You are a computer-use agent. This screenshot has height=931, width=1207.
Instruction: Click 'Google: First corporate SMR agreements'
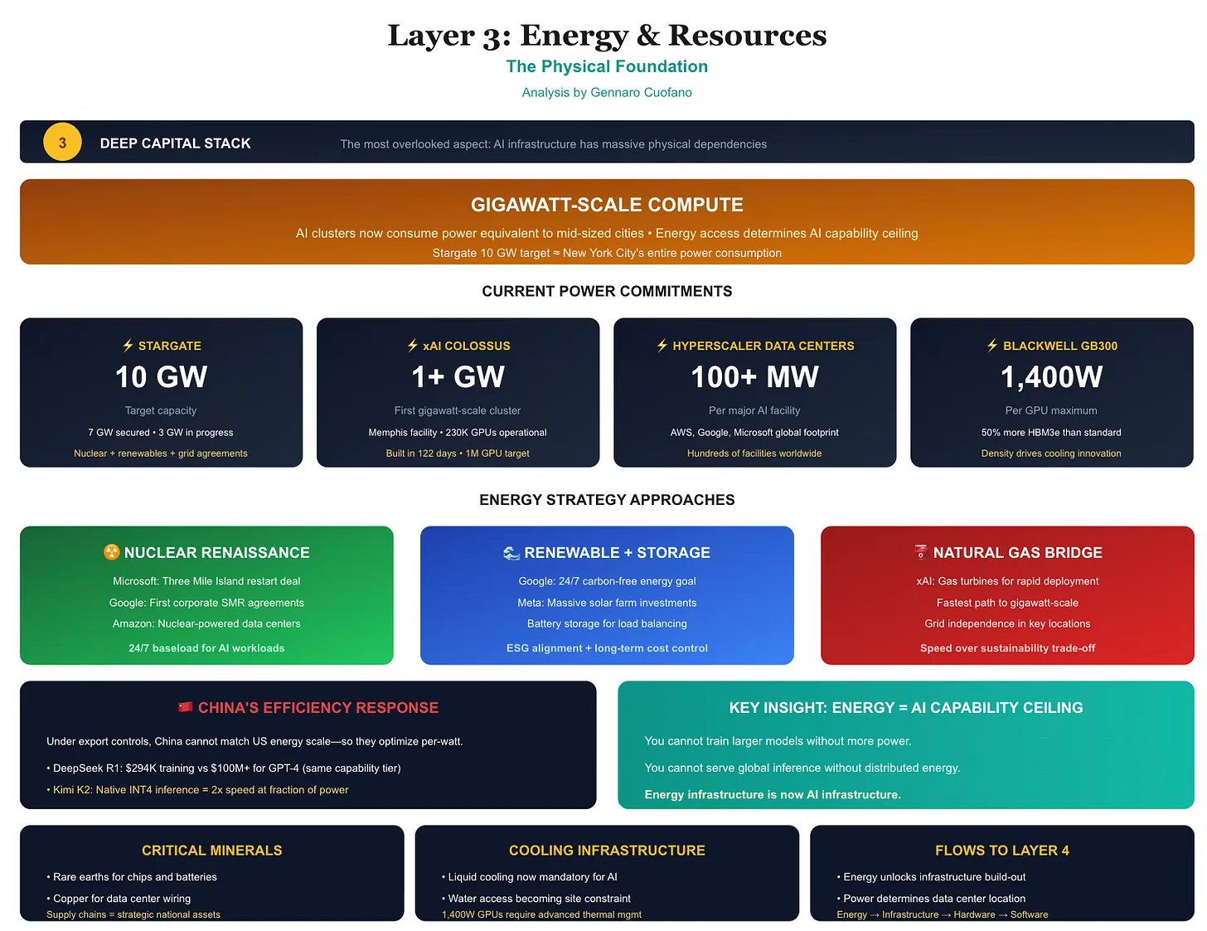click(x=206, y=603)
